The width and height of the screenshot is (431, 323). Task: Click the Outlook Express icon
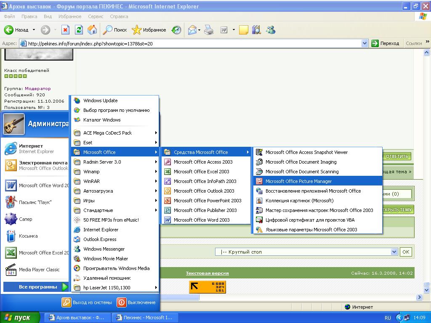pyautogui.click(x=77, y=239)
